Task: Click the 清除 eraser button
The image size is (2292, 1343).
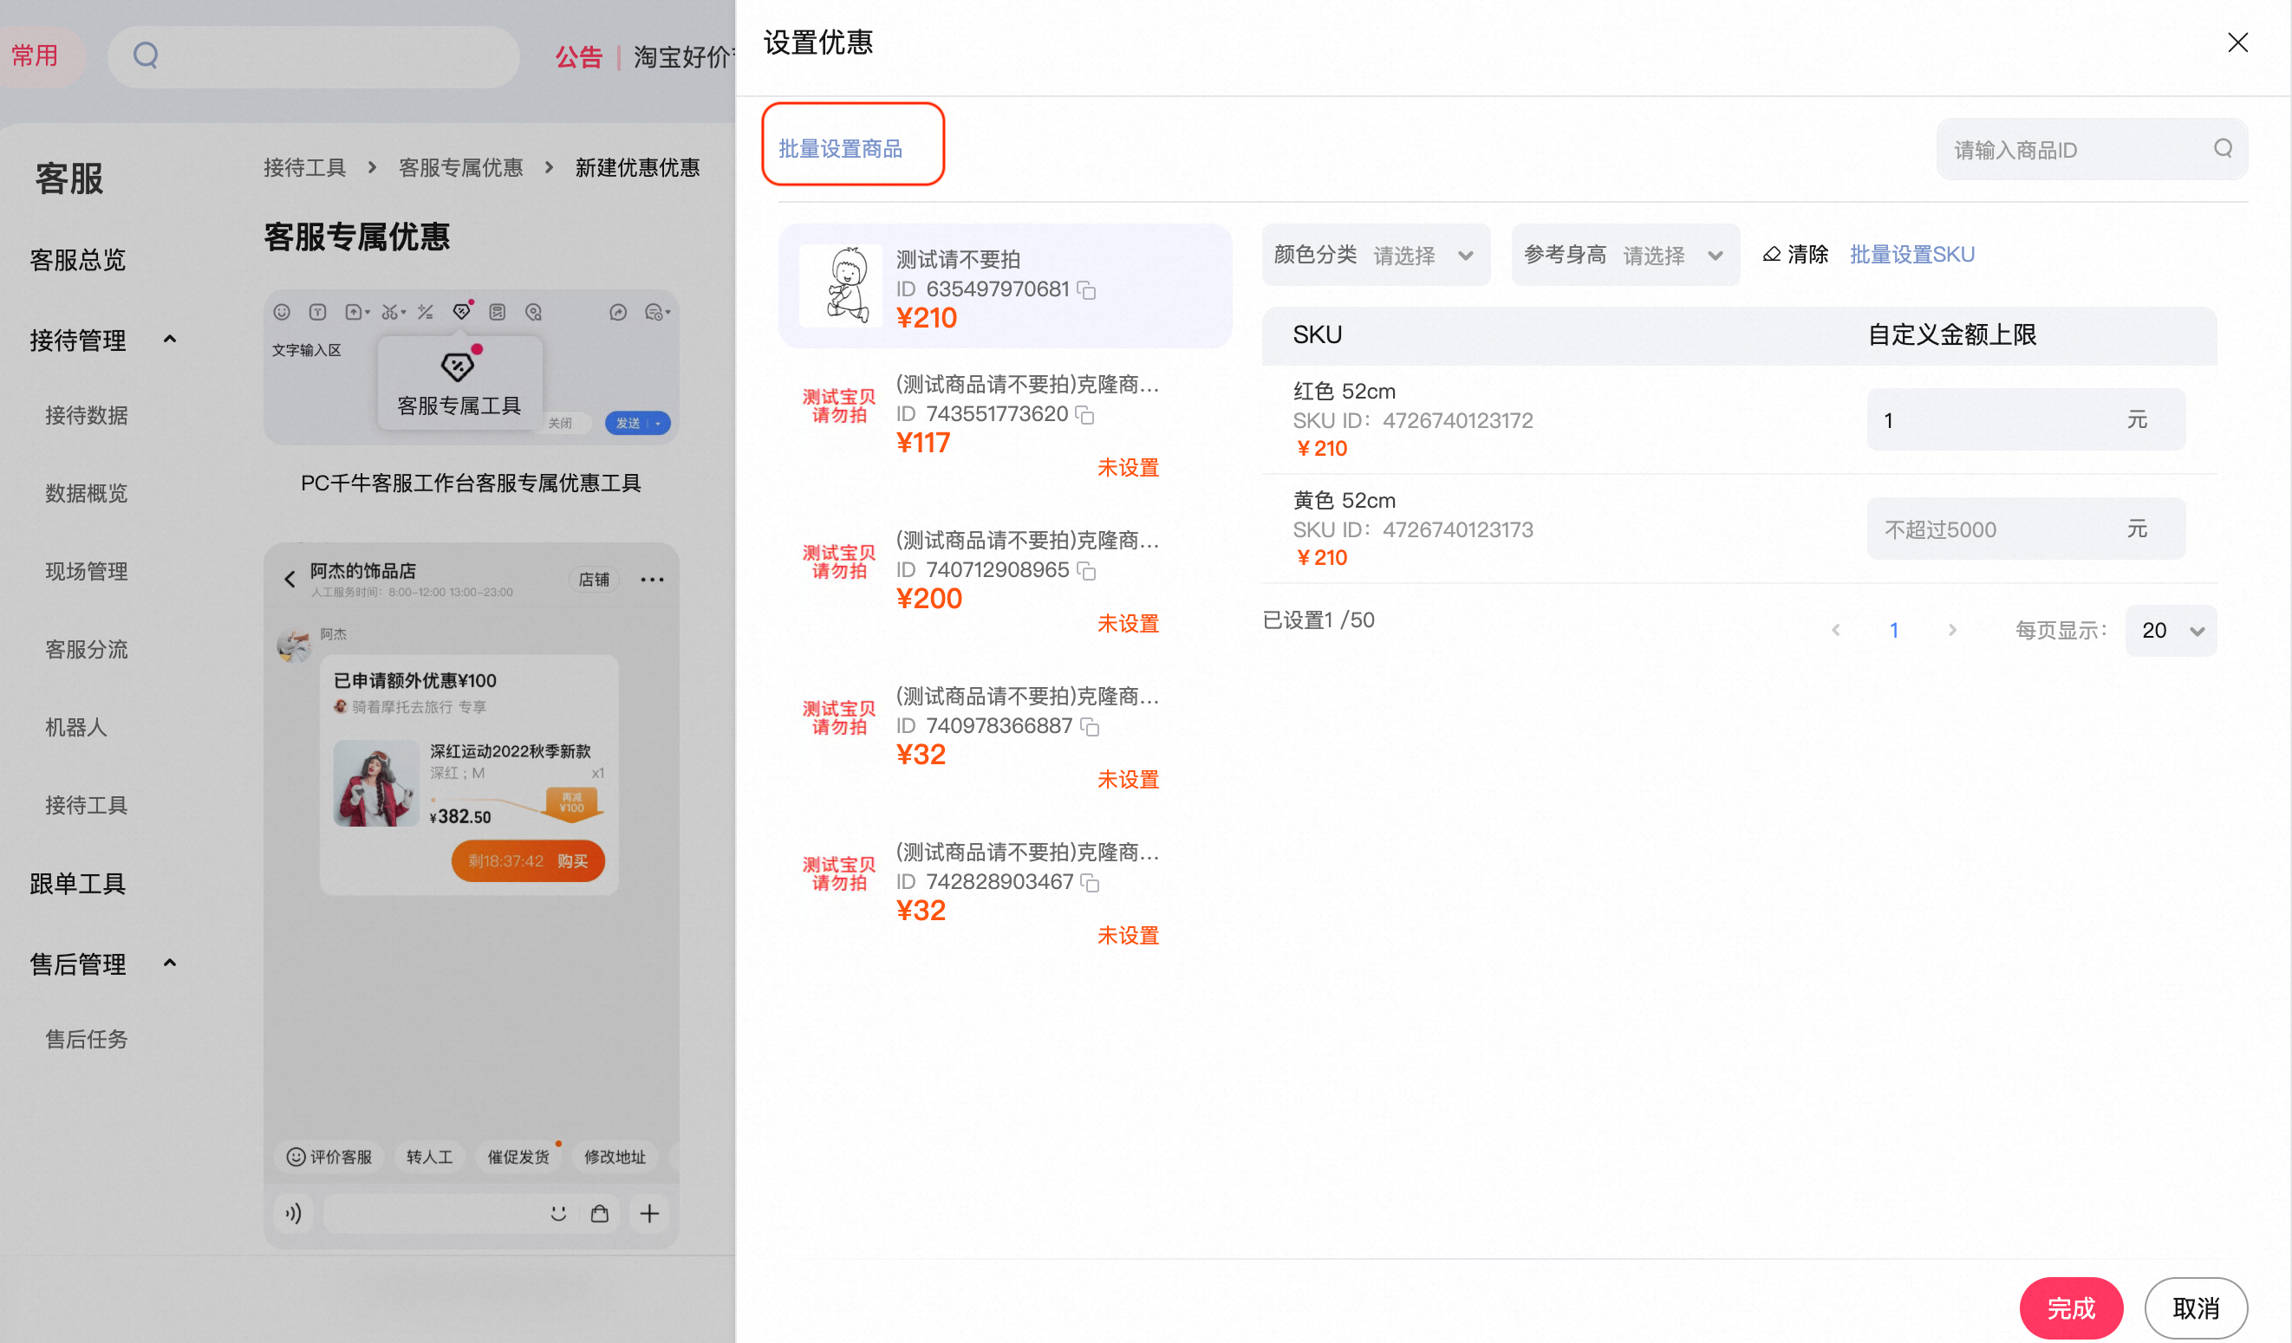Action: click(1794, 255)
